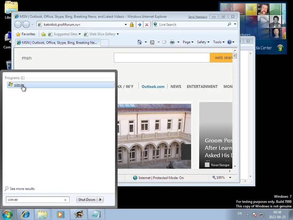Viewport: 293px width, 220px height.
Task: Focus the Start menu search box
Action: tap(37, 200)
